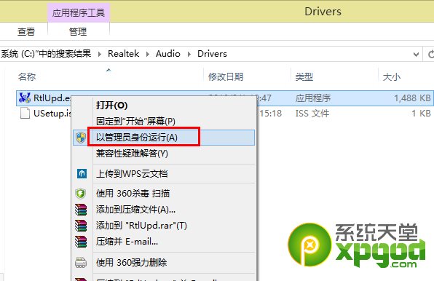Sort by the 修改日期 column header
434x281 pixels.
click(x=226, y=76)
